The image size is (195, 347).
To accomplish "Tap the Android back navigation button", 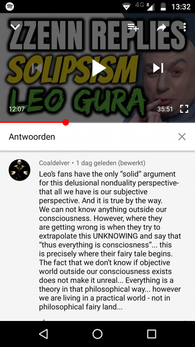I will (44, 334).
